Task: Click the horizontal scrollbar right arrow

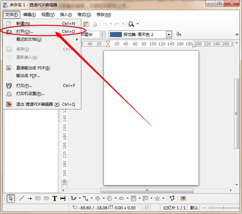Action: coord(231,190)
